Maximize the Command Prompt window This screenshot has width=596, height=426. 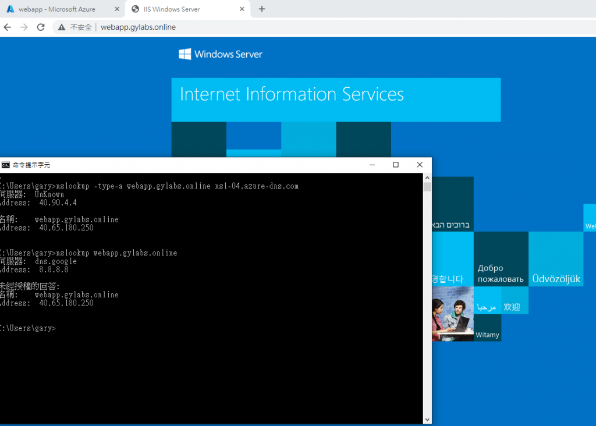tap(396, 165)
